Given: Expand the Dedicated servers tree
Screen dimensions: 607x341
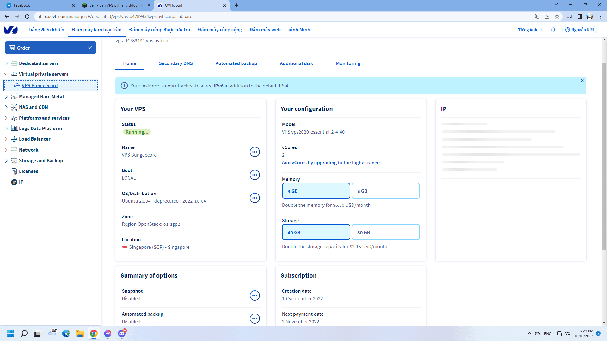Looking at the screenshot, I should (x=6, y=63).
